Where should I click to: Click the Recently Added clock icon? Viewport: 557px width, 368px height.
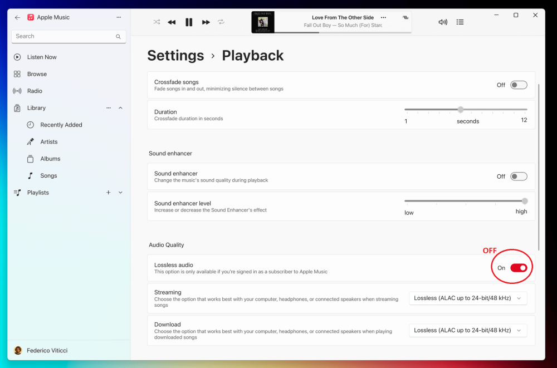point(31,125)
